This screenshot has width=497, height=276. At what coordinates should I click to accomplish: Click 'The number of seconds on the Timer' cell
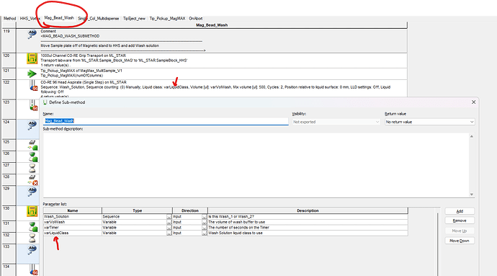tap(308, 228)
